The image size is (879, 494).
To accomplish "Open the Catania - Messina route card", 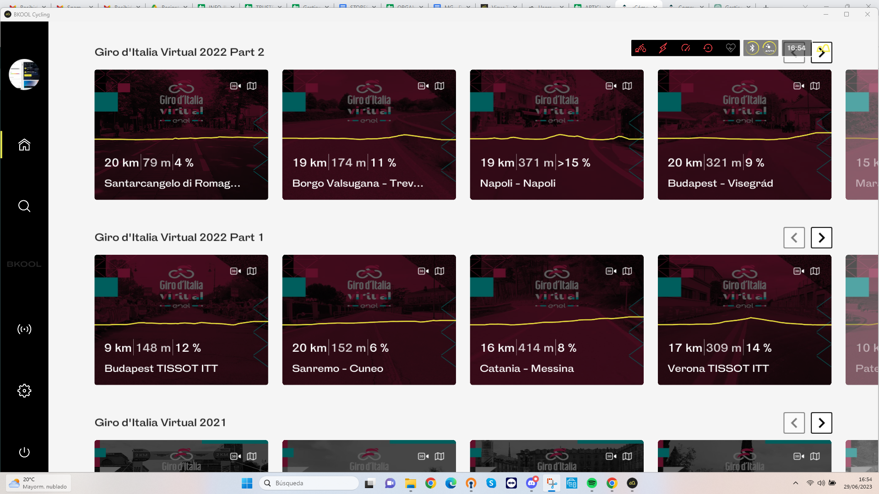I will pos(557,320).
